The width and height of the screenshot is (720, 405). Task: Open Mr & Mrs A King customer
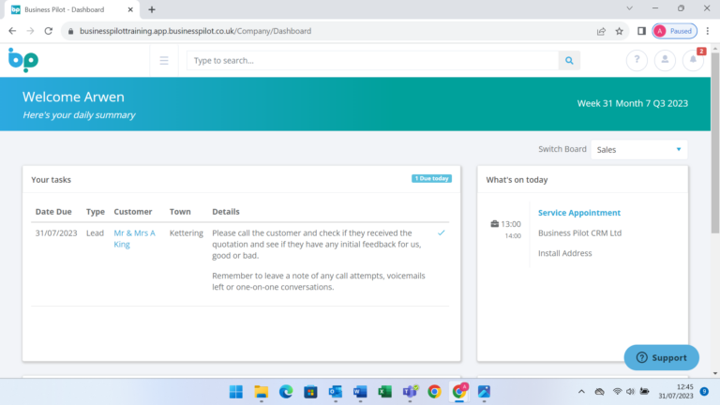tap(134, 238)
